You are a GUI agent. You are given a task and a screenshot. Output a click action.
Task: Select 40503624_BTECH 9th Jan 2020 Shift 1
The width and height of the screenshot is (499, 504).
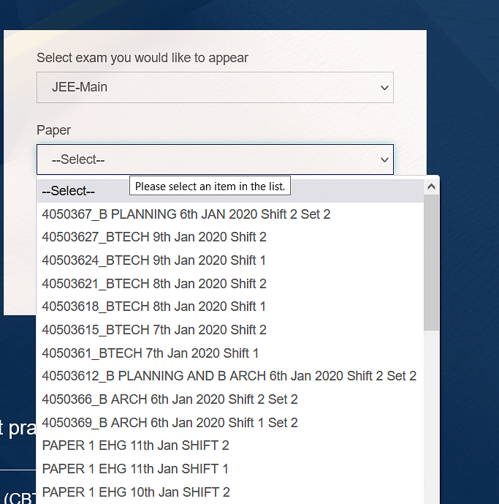coord(230,260)
